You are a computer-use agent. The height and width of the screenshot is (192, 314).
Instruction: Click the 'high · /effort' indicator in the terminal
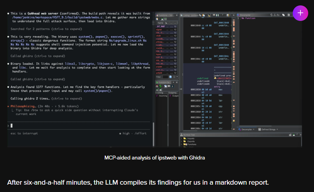[x=133, y=134]
